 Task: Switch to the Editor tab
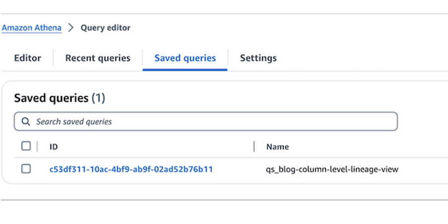click(x=28, y=58)
